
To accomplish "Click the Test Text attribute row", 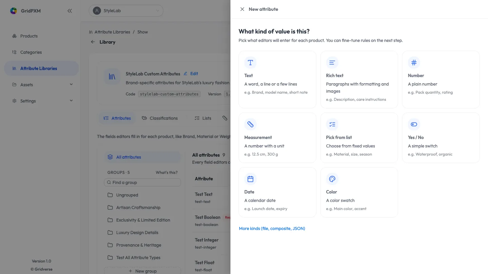I will [x=211, y=198].
